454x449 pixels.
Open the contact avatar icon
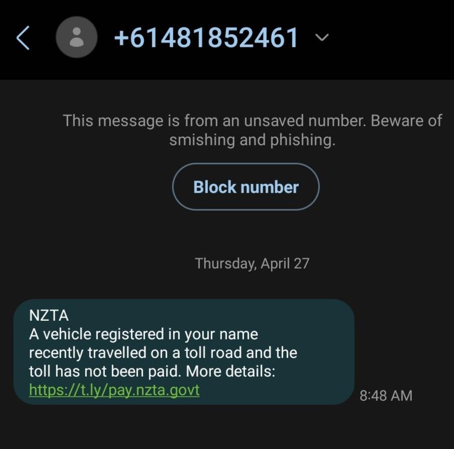(76, 38)
